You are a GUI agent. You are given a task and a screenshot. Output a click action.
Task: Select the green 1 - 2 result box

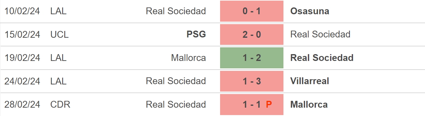point(252,58)
